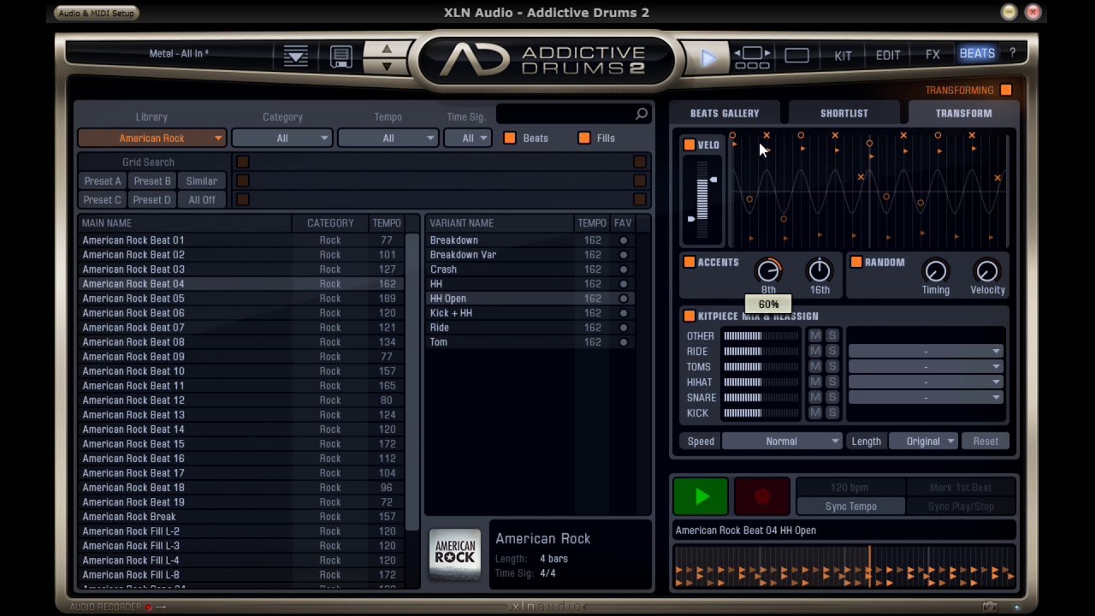Open the multi-page view selector icon
The width and height of the screenshot is (1095, 616).
point(752,57)
